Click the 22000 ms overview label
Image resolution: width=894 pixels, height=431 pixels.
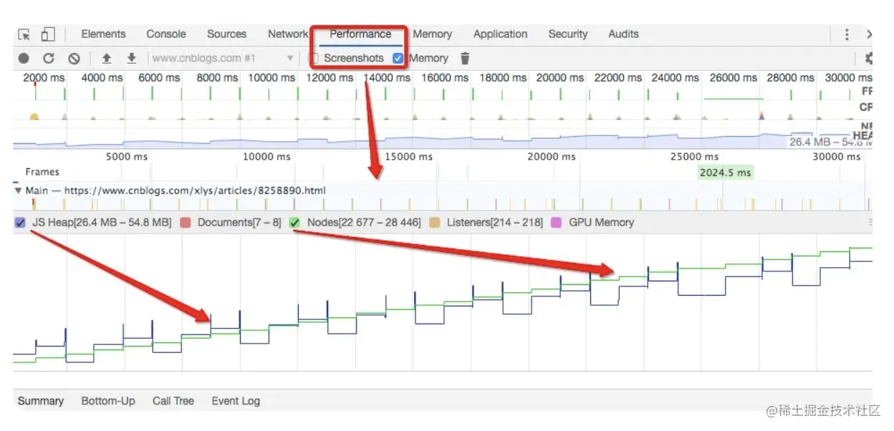pos(618,78)
